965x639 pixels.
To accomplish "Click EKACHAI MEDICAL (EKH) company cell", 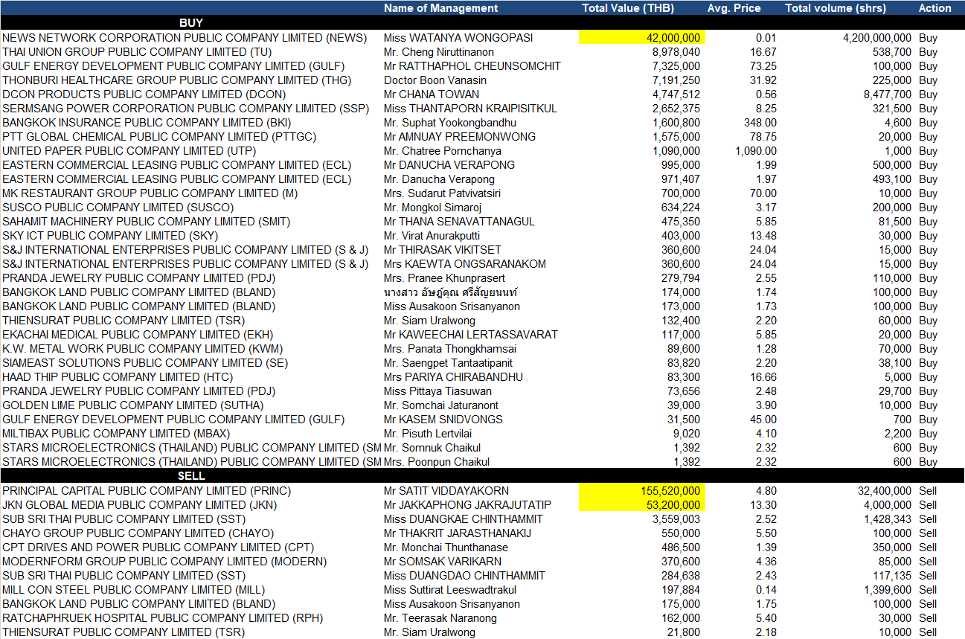I will [x=138, y=335].
